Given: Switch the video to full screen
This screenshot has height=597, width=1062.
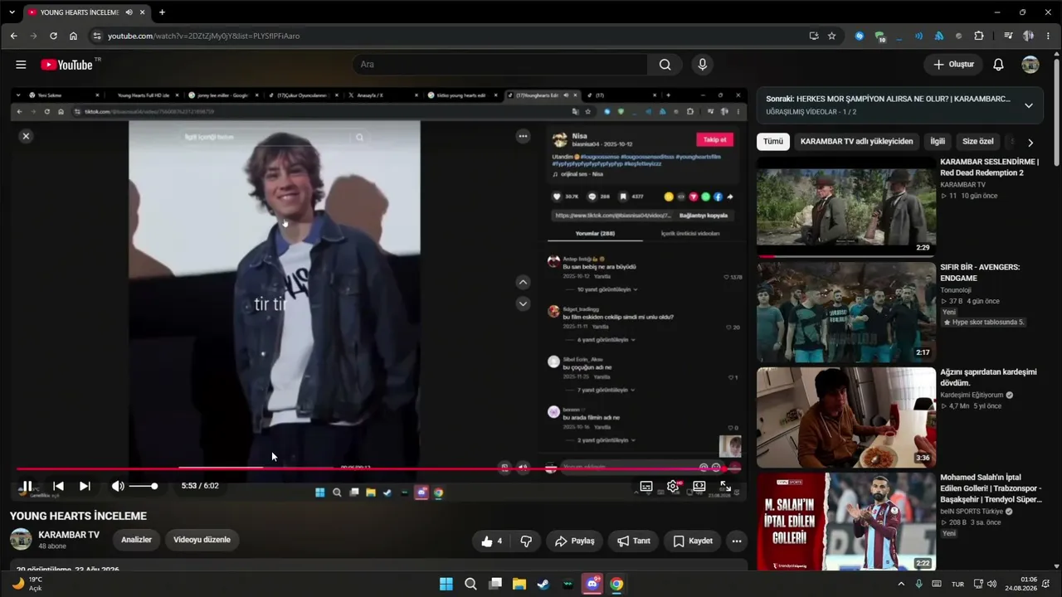Looking at the screenshot, I should 725,486.
